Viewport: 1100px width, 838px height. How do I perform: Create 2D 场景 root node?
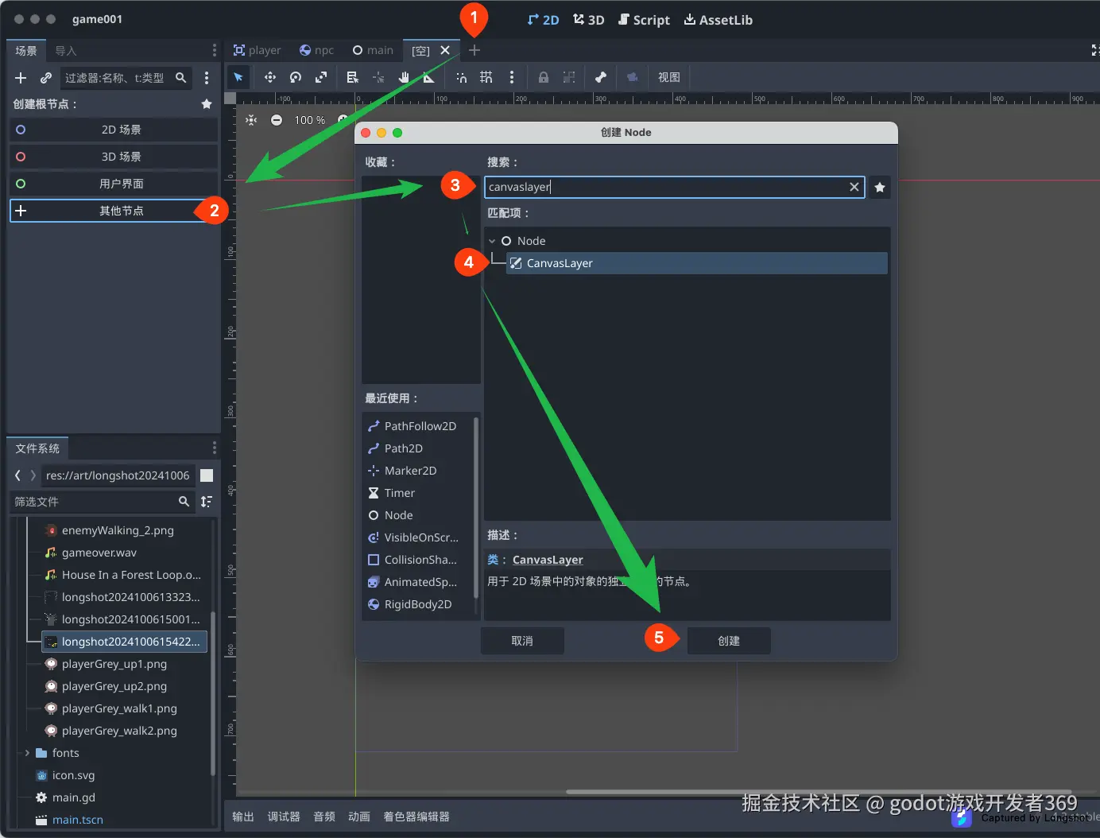[x=114, y=130]
